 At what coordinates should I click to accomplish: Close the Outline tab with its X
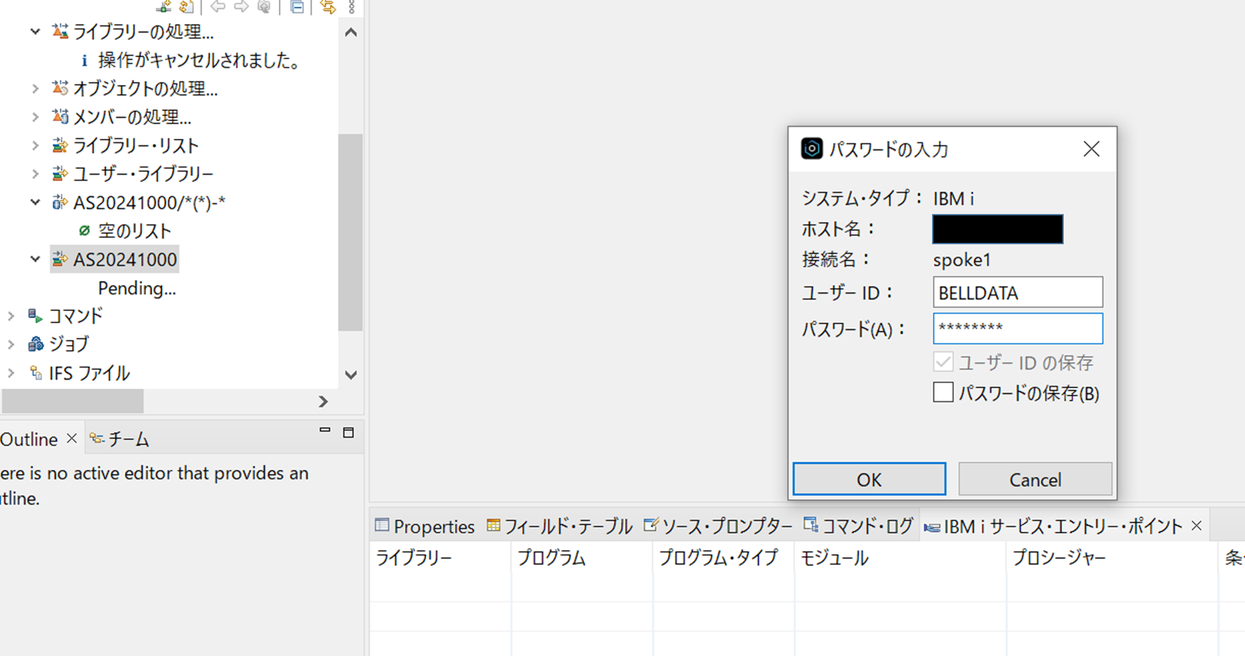(72, 438)
